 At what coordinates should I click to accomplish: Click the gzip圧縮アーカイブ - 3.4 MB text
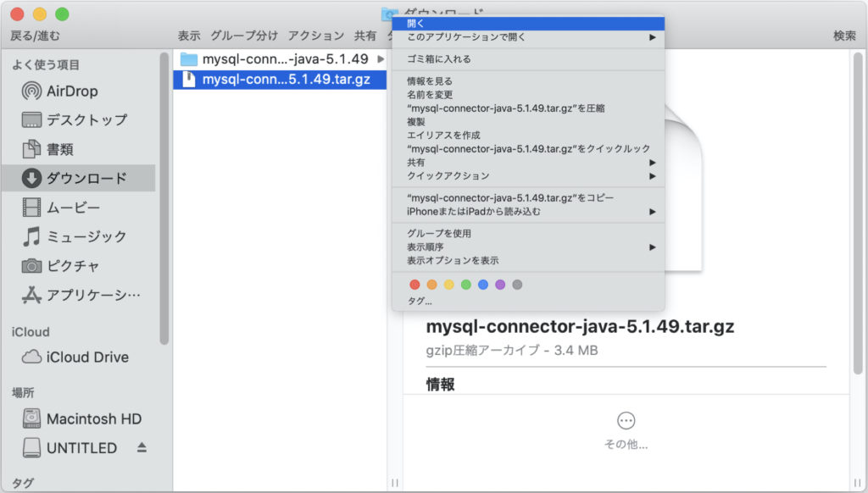[x=512, y=350]
